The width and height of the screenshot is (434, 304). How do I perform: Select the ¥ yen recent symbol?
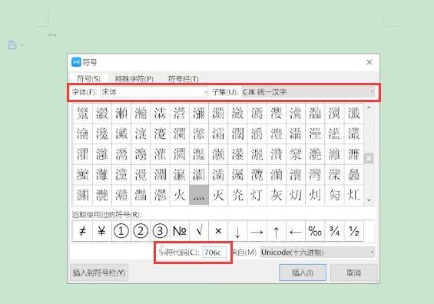pyautogui.click(x=102, y=231)
